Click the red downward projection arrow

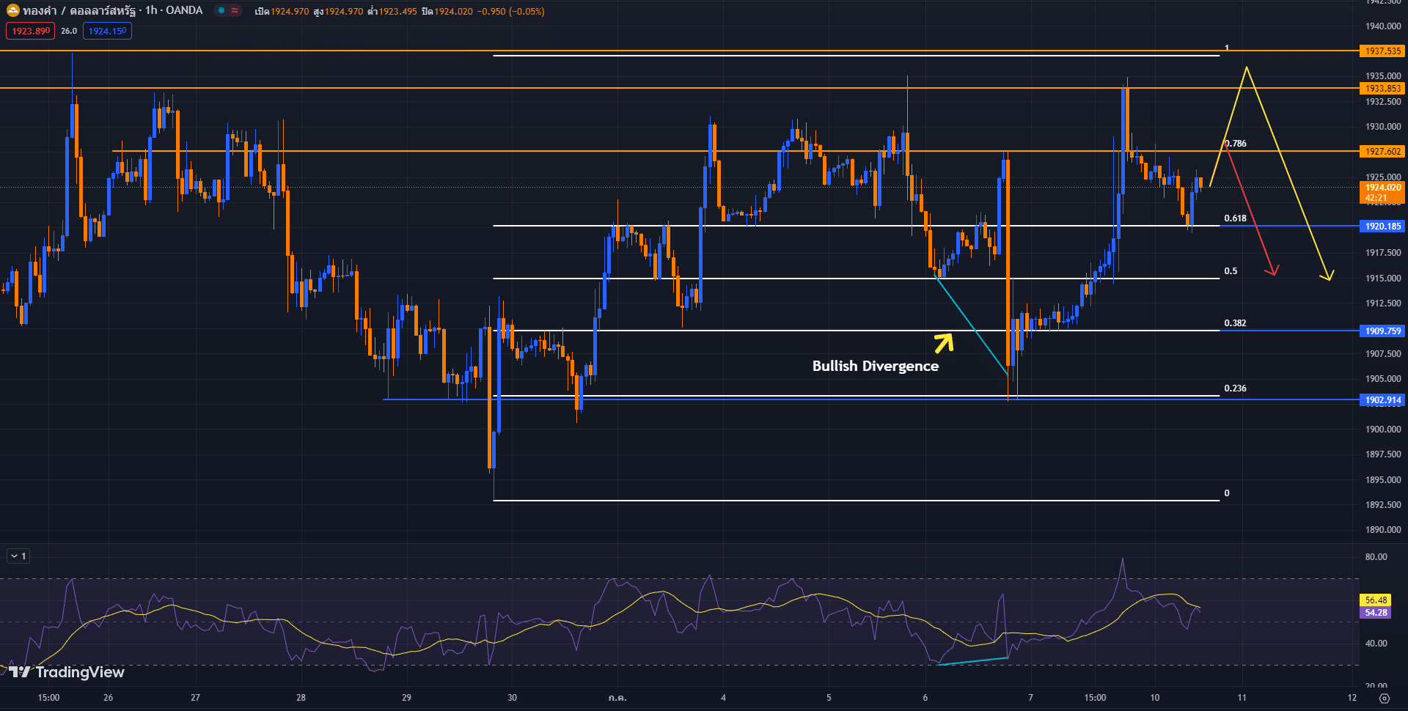point(1272,270)
